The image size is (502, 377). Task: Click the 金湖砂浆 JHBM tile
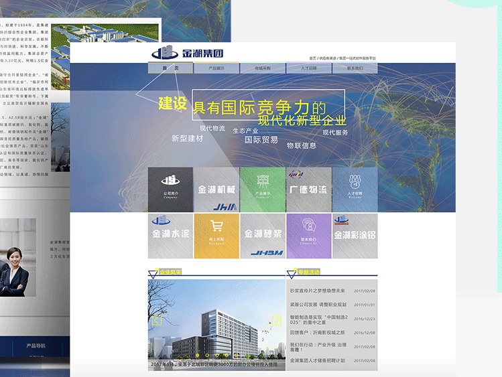263,236
